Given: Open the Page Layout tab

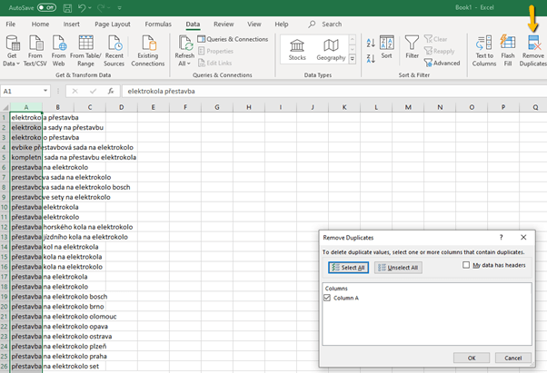Looking at the screenshot, I should pos(113,24).
